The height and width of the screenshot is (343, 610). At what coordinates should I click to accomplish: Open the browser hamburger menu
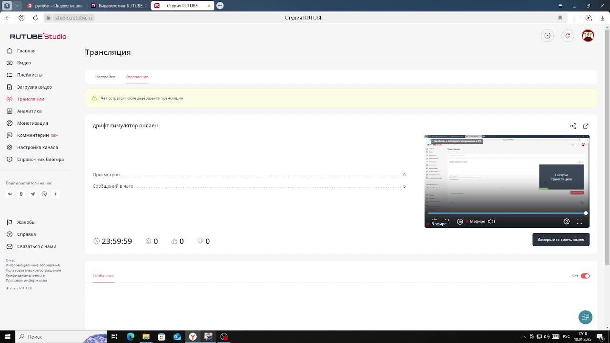click(x=560, y=6)
